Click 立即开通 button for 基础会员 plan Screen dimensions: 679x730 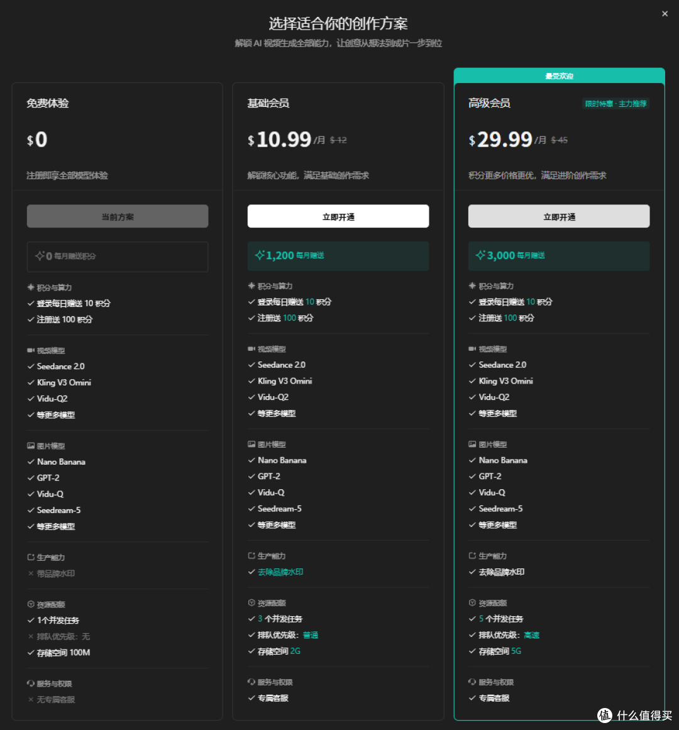(338, 216)
